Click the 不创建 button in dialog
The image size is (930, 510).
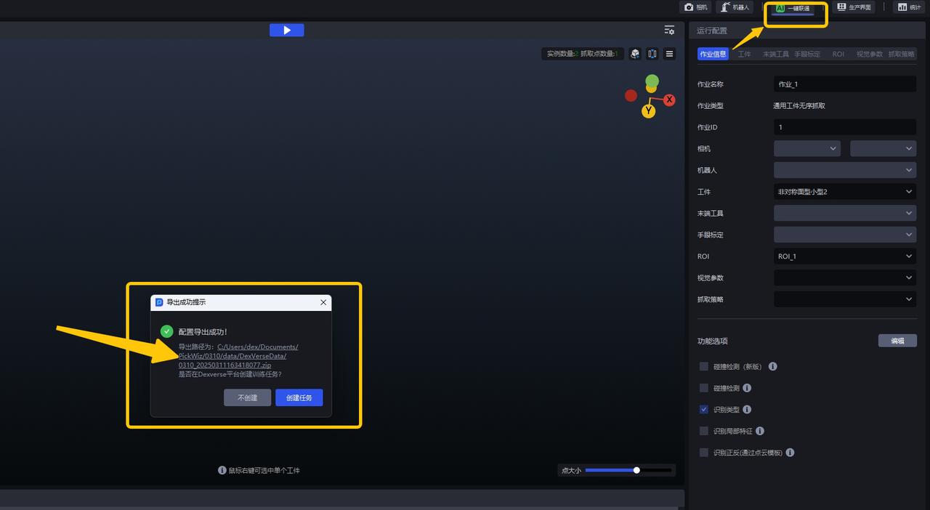pos(247,397)
